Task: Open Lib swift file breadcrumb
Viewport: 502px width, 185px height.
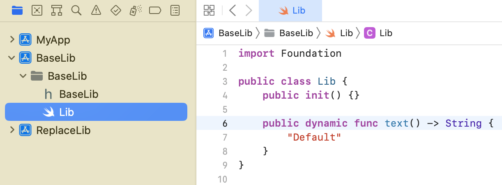Action: tap(339, 33)
